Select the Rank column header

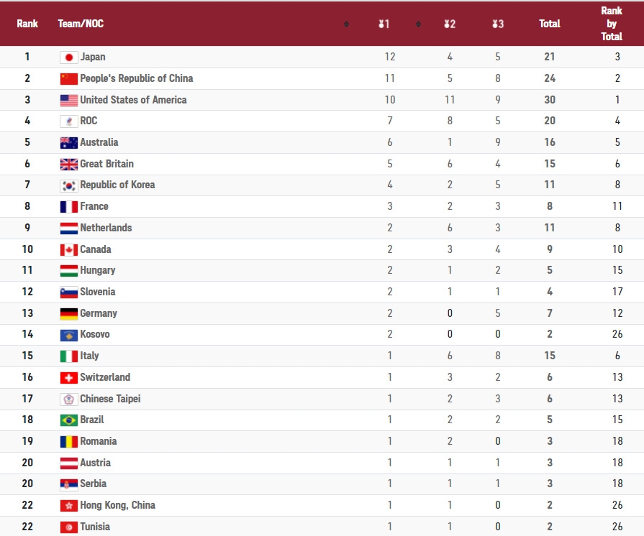pyautogui.click(x=27, y=24)
